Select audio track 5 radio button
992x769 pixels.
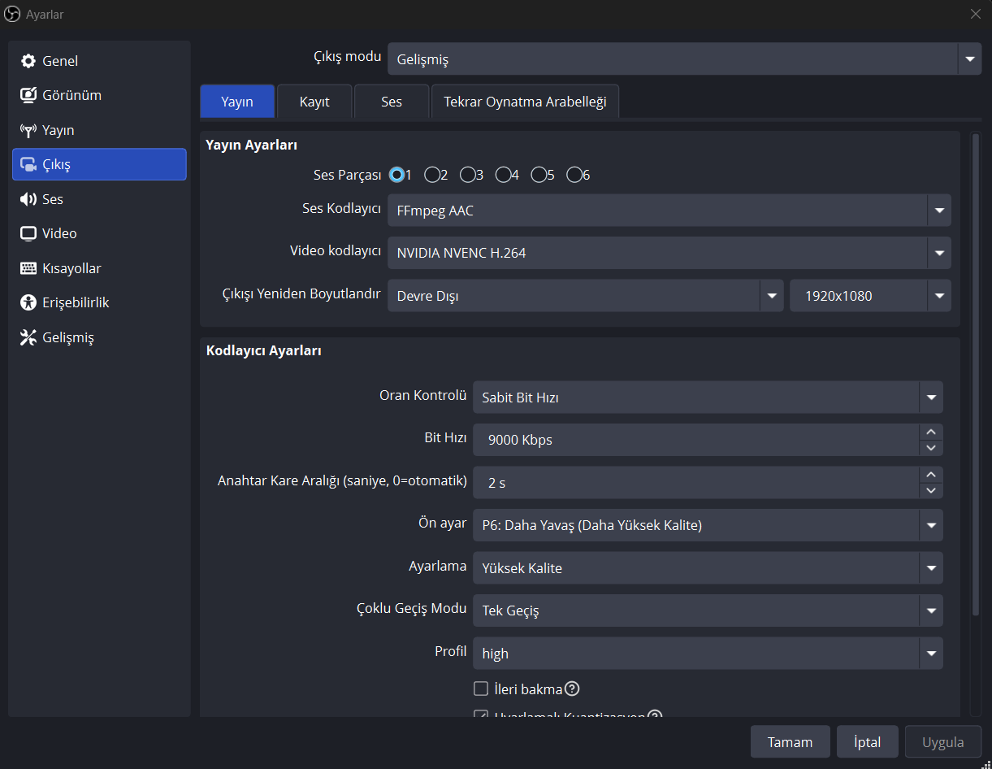539,175
